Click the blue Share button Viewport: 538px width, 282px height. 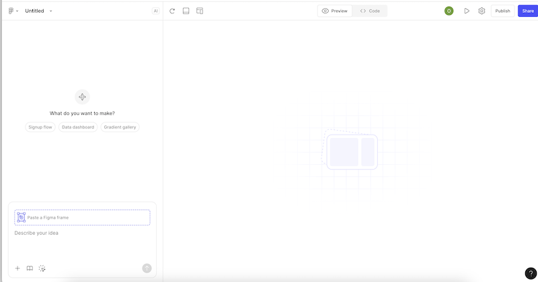[x=528, y=11]
